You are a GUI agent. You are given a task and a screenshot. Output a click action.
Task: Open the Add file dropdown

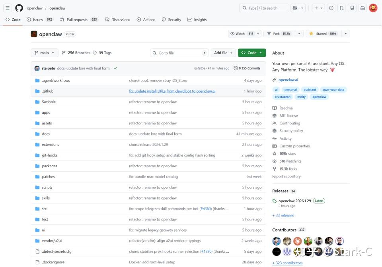(223, 53)
